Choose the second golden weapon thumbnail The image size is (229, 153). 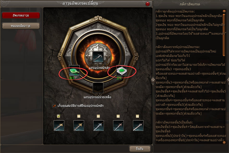coord(79,126)
